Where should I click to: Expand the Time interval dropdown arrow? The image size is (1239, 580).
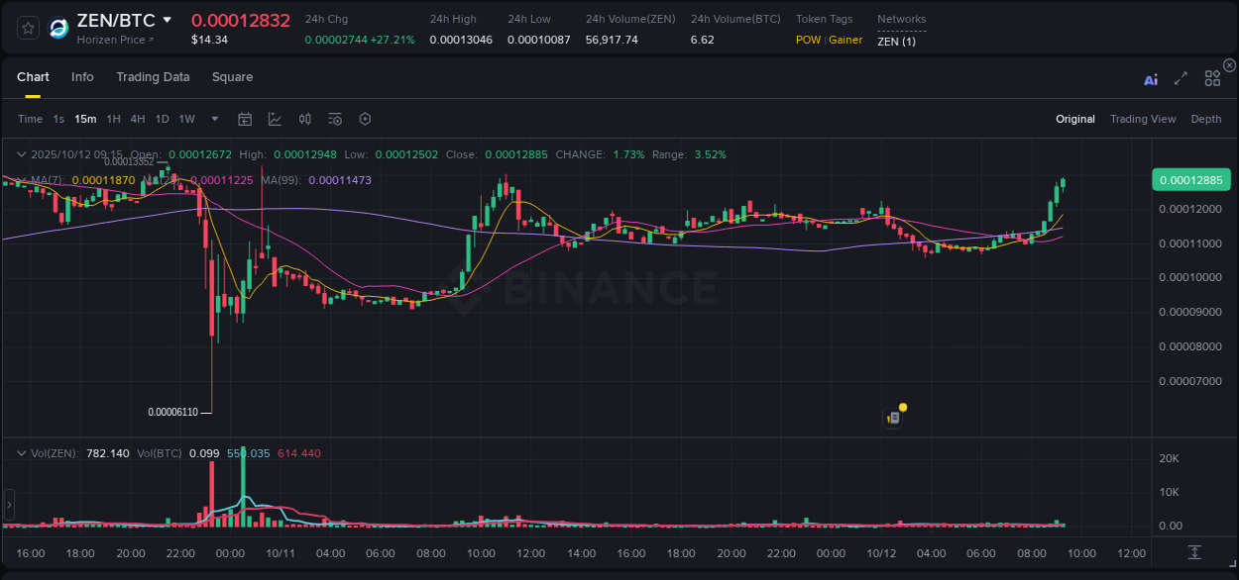point(213,119)
